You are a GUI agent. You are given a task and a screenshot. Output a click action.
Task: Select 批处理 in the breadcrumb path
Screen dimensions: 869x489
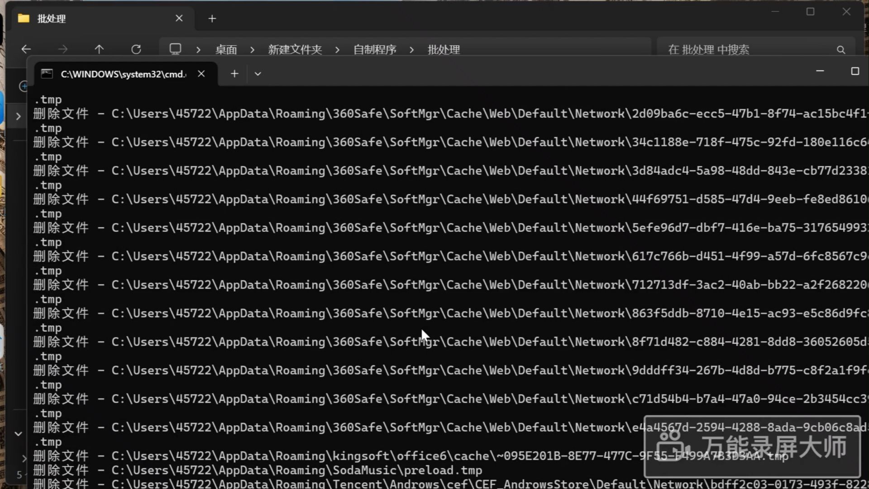click(444, 50)
